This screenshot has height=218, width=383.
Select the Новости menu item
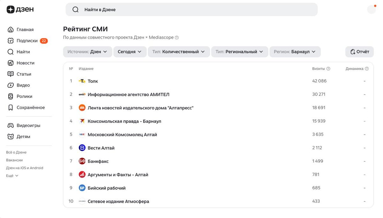[x=26, y=63]
